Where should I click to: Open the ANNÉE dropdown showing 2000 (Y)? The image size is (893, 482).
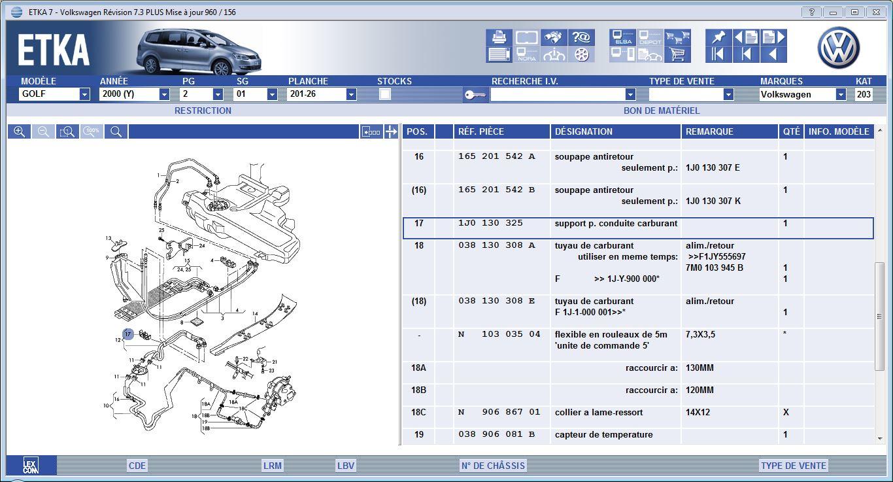[x=164, y=94]
